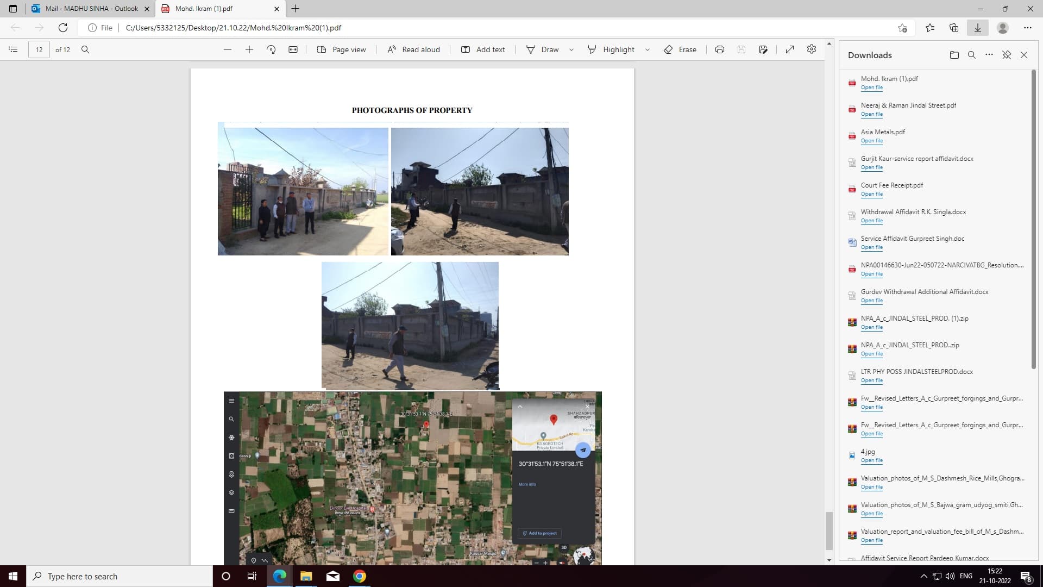The image size is (1043, 587).
Task: Select the Add text tool
Action: [483, 49]
